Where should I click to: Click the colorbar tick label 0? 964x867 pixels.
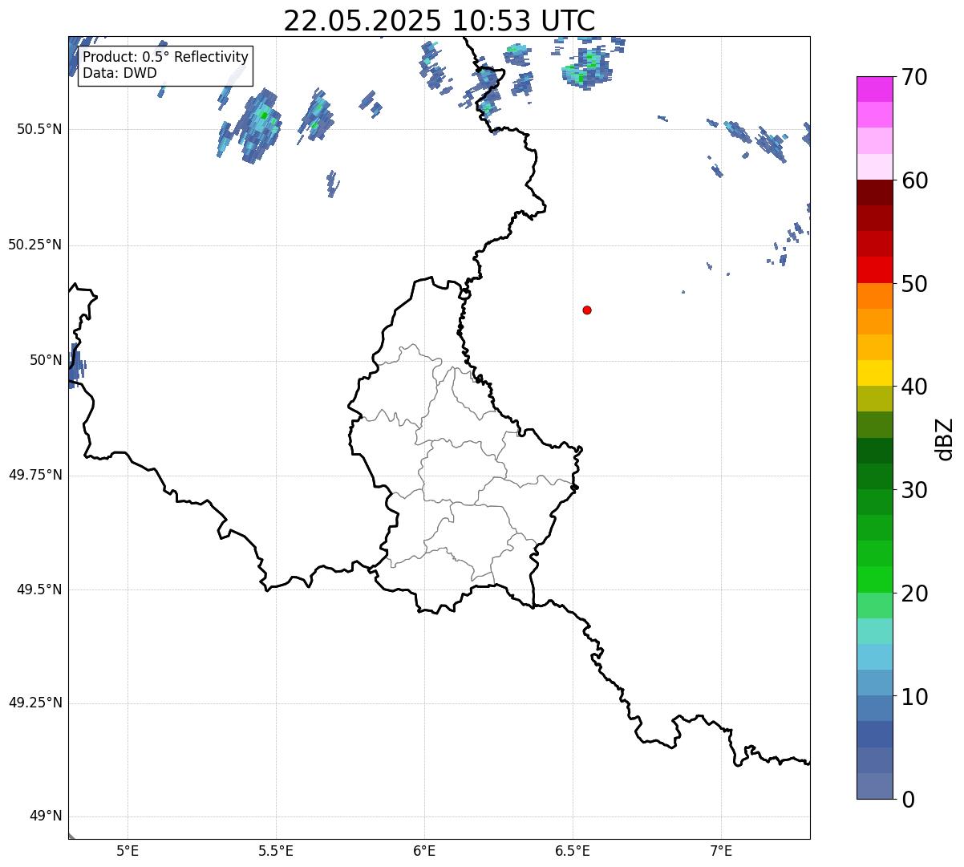click(x=908, y=800)
